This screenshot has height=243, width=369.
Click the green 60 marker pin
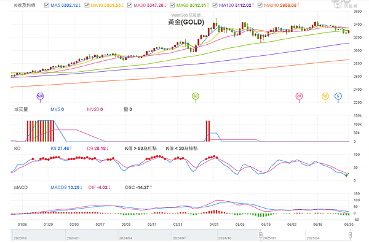(x=196, y=96)
